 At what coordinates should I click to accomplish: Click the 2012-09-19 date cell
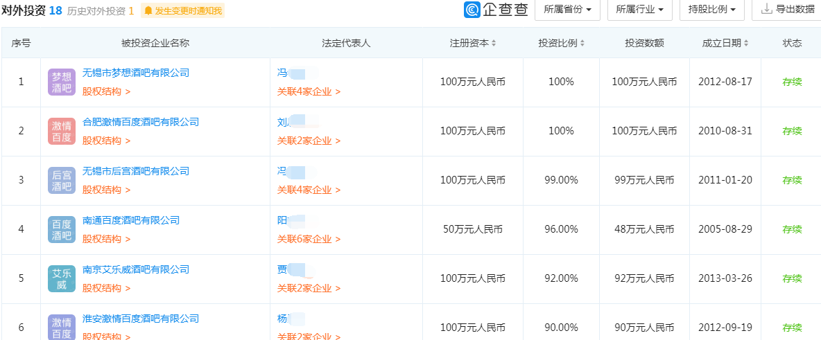(x=725, y=328)
